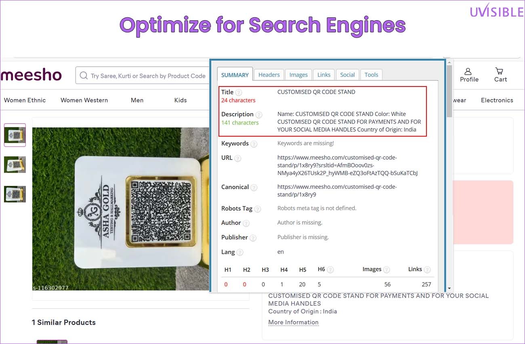Switch to the Headers tab
Screen dimensions: 525x344
point(269,75)
